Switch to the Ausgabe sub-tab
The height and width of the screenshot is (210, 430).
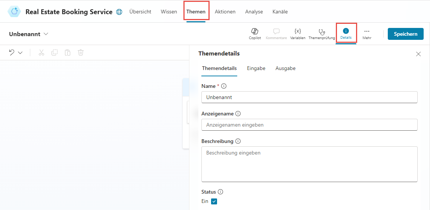pyautogui.click(x=285, y=69)
